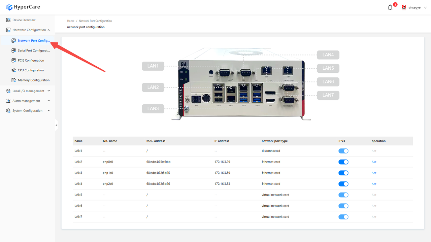Collapse the sidebar using the handle arrow
The height and width of the screenshot is (242, 431).
[56, 125]
